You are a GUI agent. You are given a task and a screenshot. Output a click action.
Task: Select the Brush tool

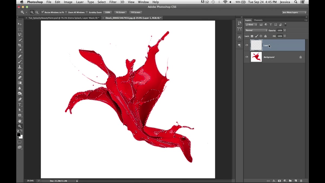(20, 62)
